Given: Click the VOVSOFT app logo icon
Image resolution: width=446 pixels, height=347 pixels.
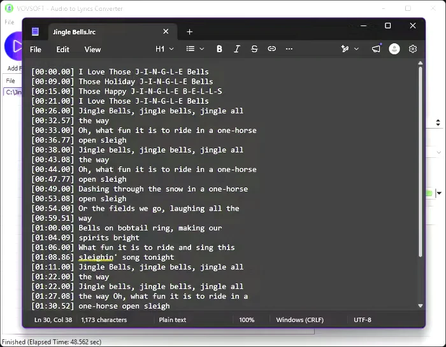Looking at the screenshot, I should (9, 8).
